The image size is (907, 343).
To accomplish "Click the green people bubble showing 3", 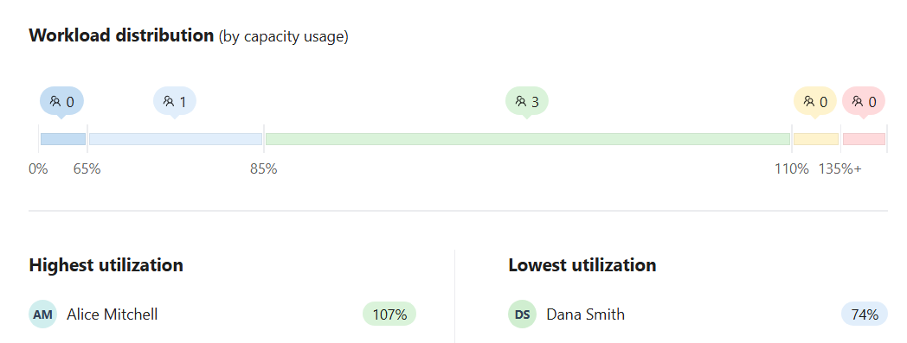I will click(x=527, y=102).
